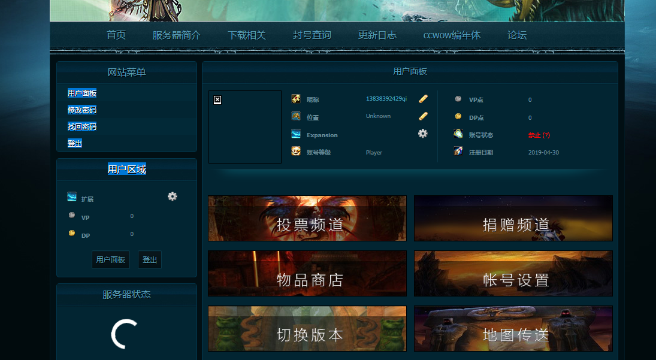Image resolution: width=656 pixels, height=360 pixels.
Task: Open the 修改密码 link
Action: coord(83,110)
